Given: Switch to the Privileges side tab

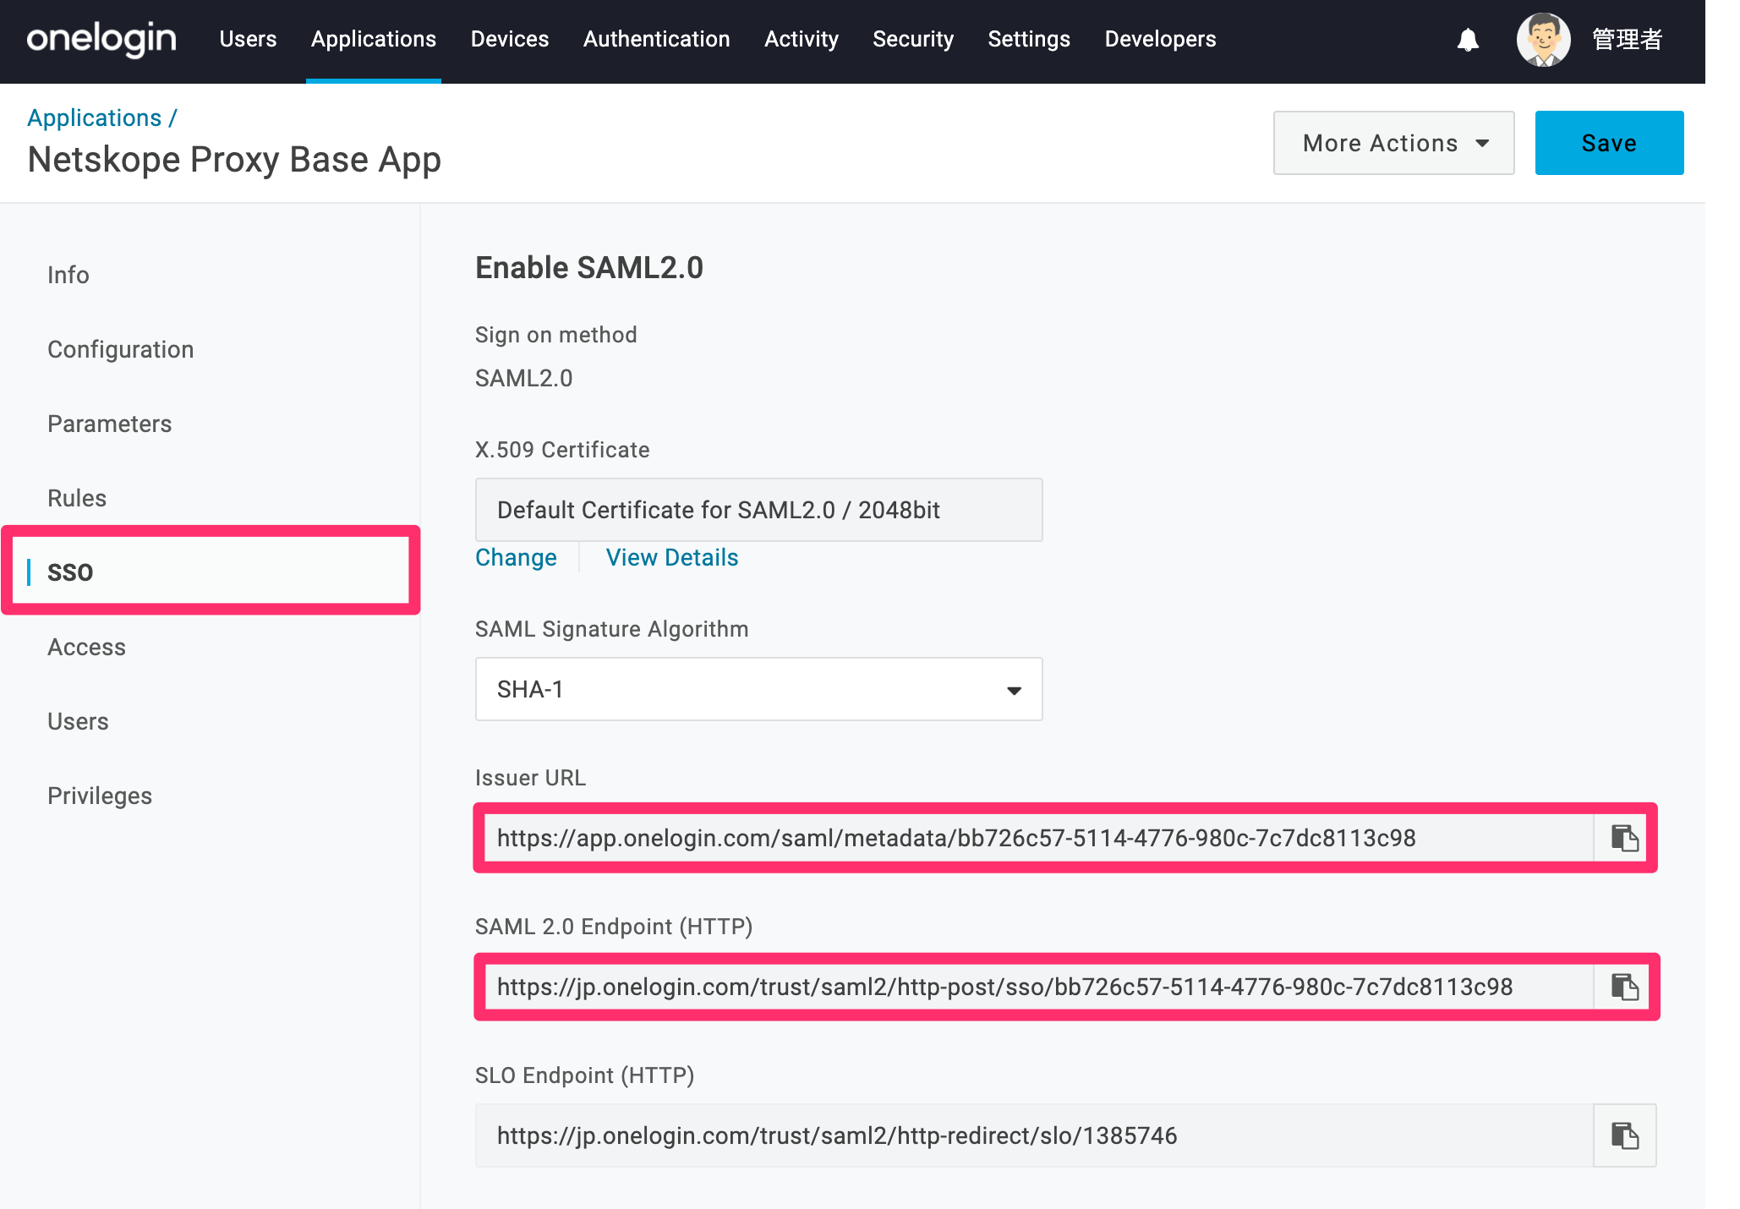Looking at the screenshot, I should [x=100, y=796].
